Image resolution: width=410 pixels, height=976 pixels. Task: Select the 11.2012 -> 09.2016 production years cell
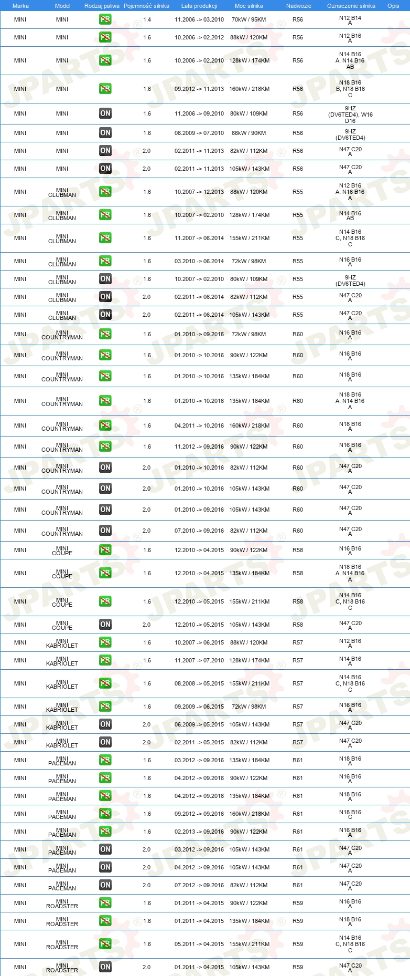point(199,447)
